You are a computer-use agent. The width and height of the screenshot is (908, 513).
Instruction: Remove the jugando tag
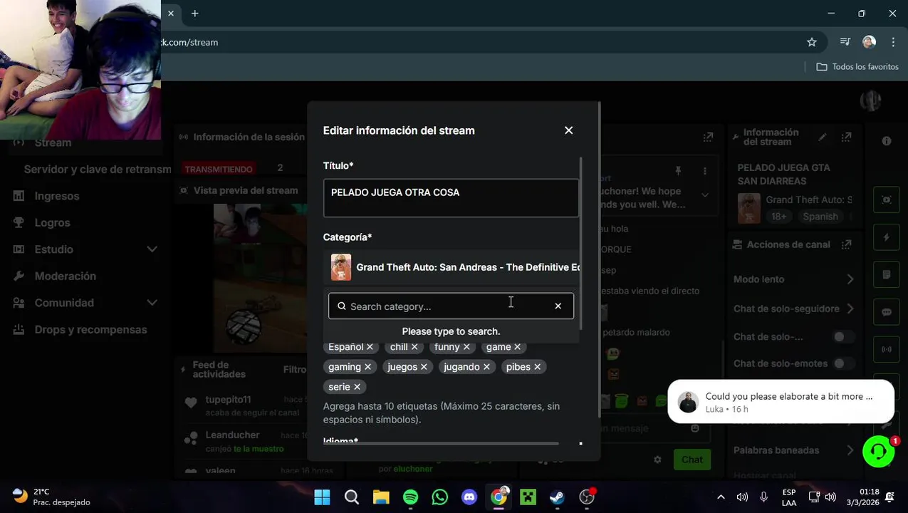[x=486, y=367]
